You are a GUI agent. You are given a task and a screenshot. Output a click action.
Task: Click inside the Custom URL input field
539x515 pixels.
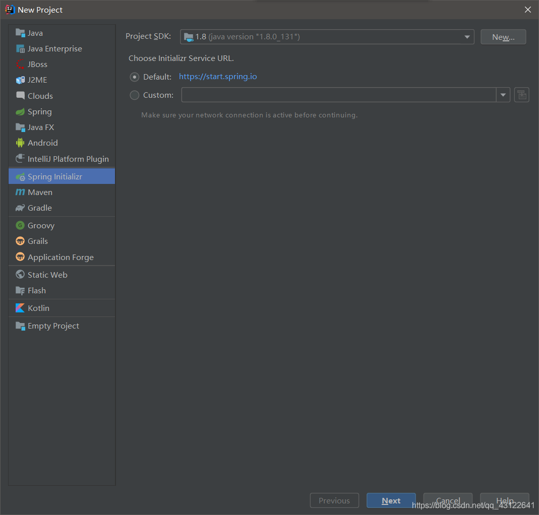coord(339,95)
